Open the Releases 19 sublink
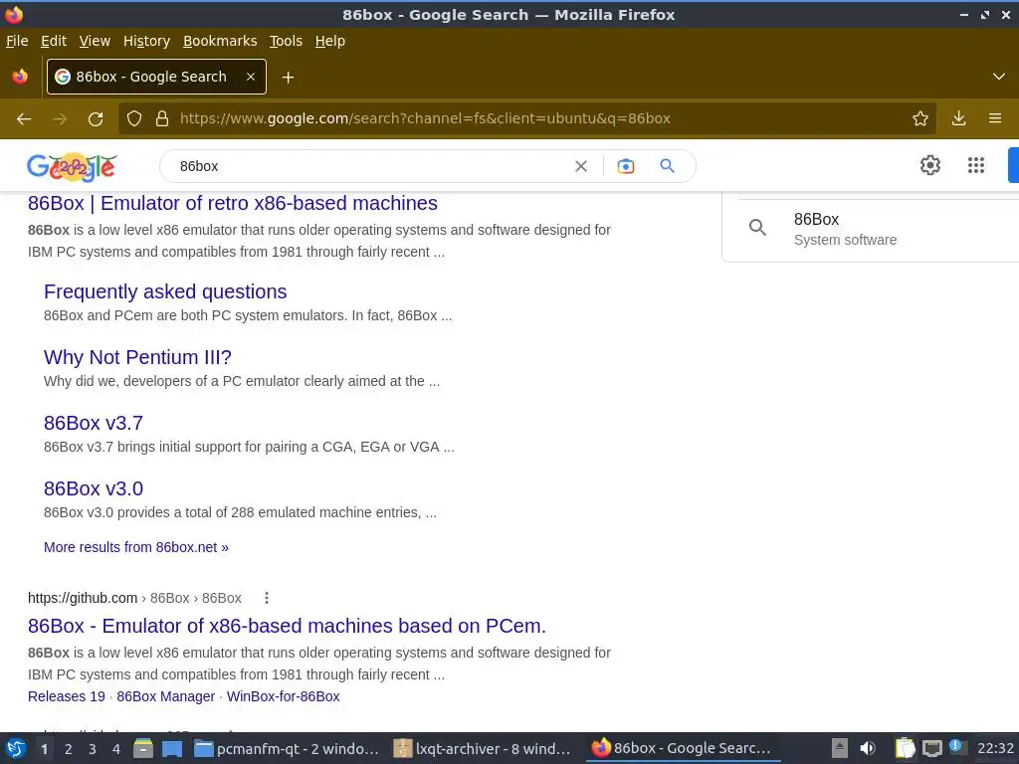The height and width of the screenshot is (764, 1019). tap(67, 696)
